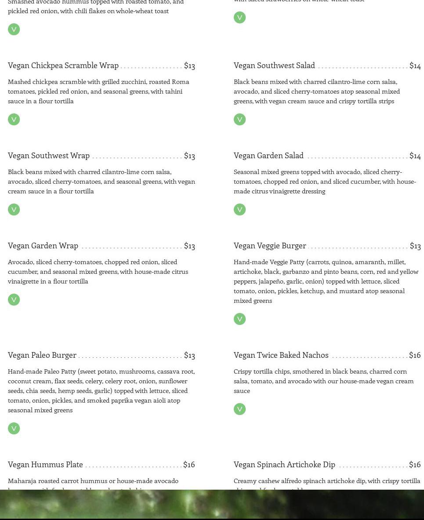Click the $14 price for Vegan Garden Salad
The height and width of the screenshot is (520, 424).
(415, 156)
